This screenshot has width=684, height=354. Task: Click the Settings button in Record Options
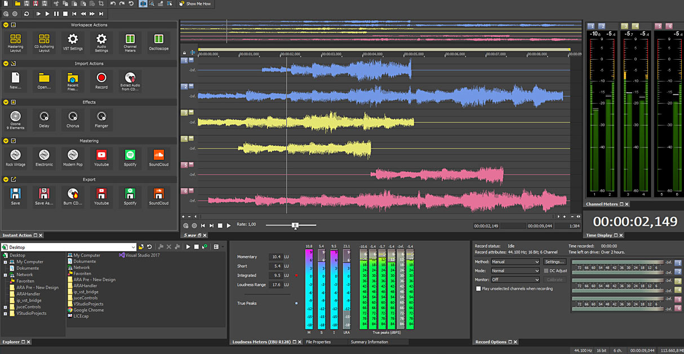tap(555, 262)
